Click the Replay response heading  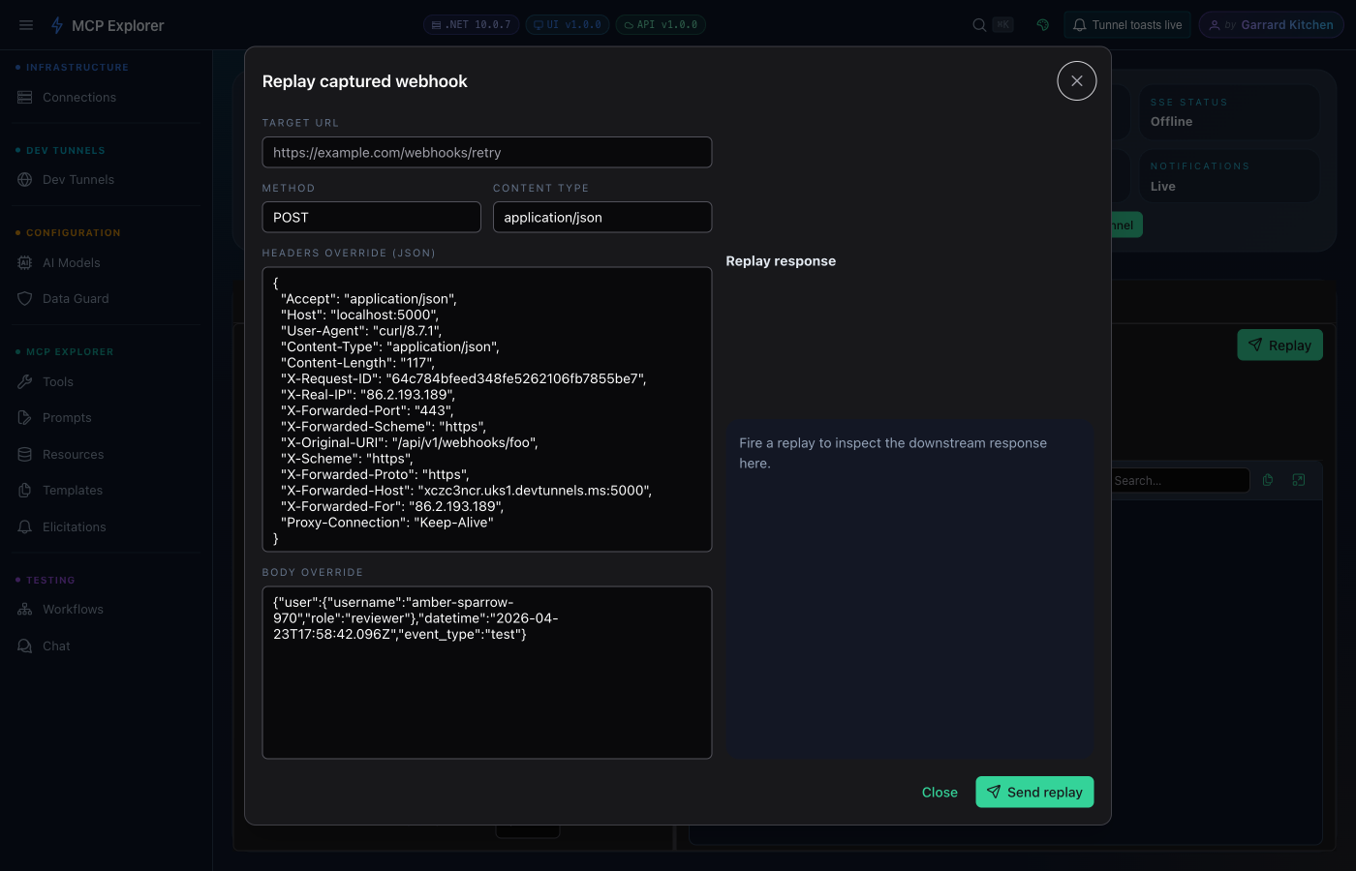[781, 261]
